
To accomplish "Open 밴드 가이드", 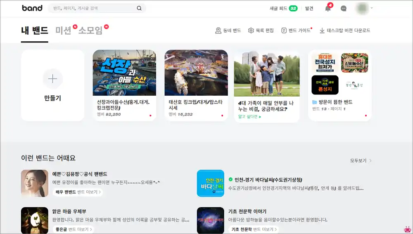I will tap(296, 31).
